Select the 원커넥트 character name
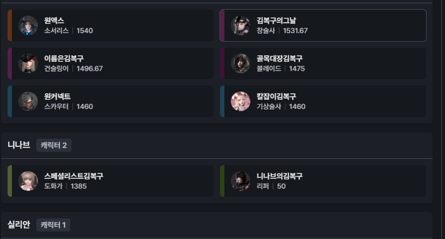This screenshot has height=239, width=445. (57, 96)
